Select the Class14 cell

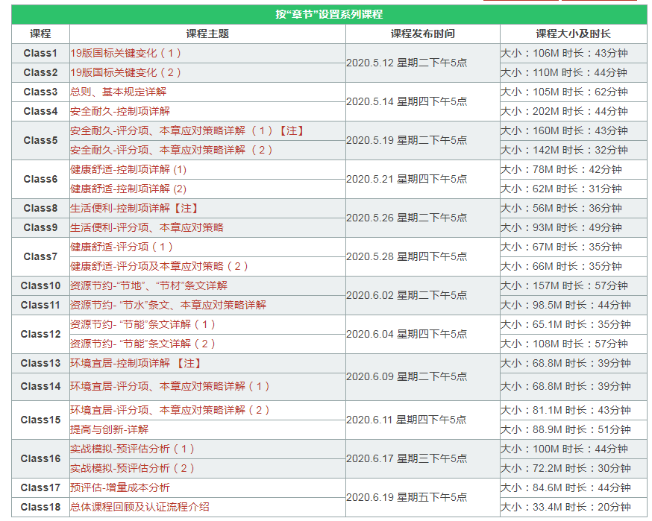point(40,386)
